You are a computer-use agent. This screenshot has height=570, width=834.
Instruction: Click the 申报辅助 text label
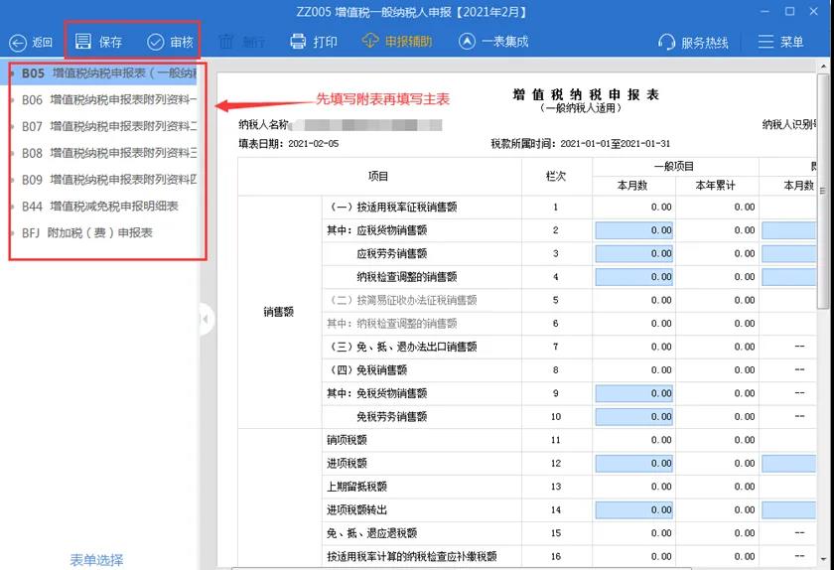tap(408, 42)
